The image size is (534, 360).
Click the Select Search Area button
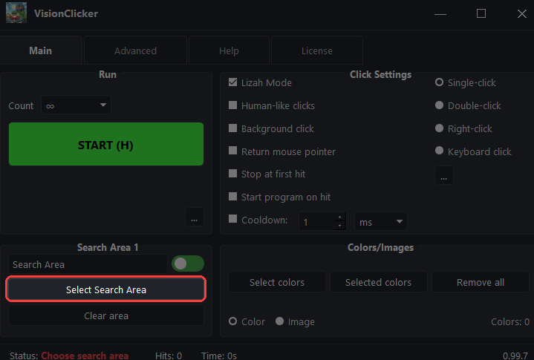pyautogui.click(x=106, y=289)
